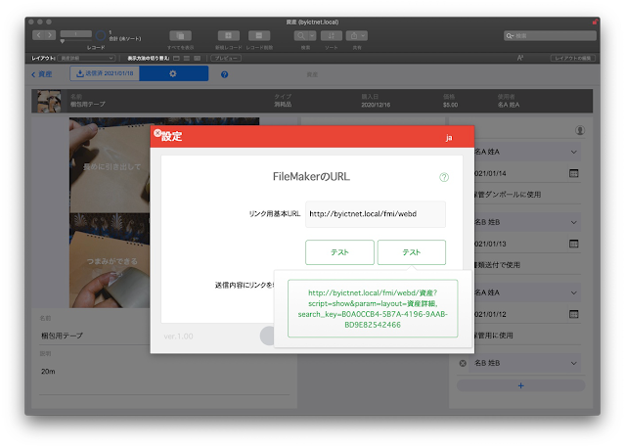Image resolution: width=625 pixels, height=448 pixels.
Task: Open calendar for date 2021/01/12
Action: coord(573,314)
